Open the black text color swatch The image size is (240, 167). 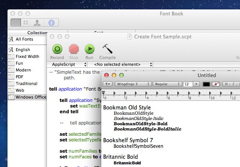[206, 84]
